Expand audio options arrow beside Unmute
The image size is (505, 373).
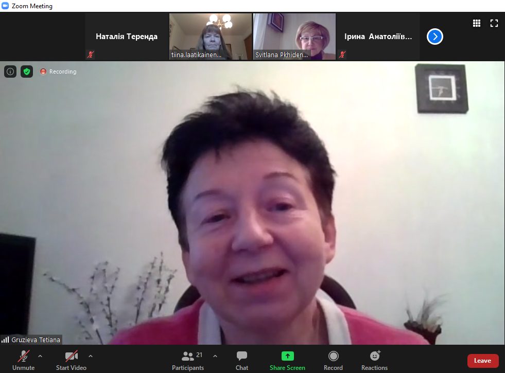40,356
